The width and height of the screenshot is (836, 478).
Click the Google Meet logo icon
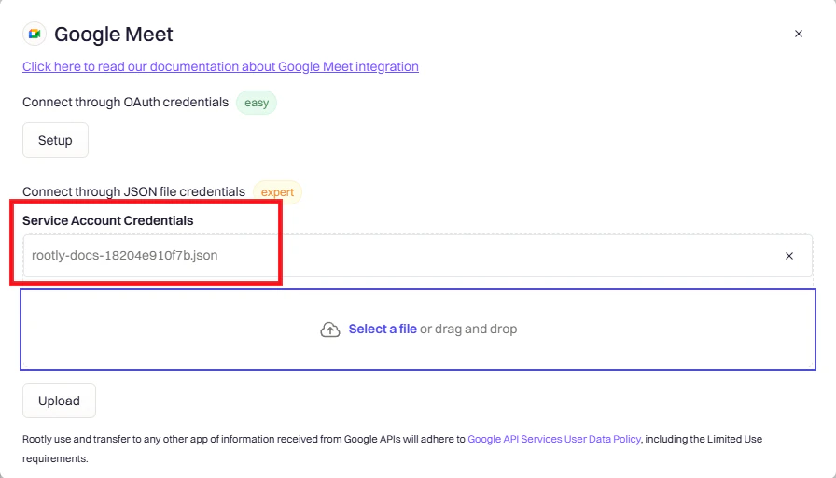pos(35,35)
